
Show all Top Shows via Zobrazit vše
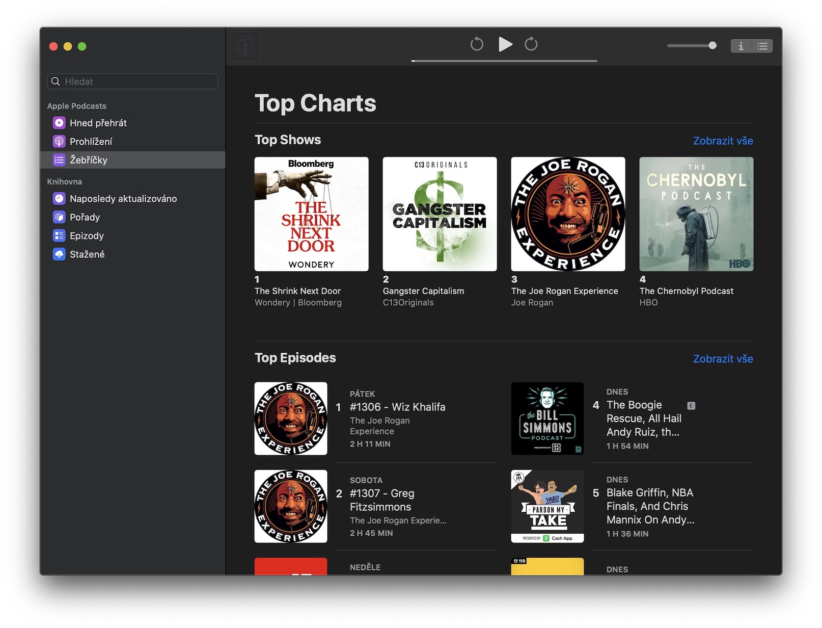coord(723,141)
